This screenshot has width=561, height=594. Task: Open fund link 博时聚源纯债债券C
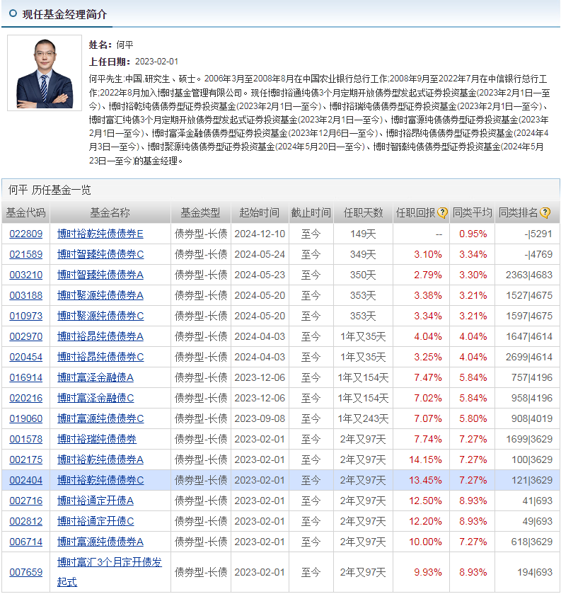pos(100,316)
